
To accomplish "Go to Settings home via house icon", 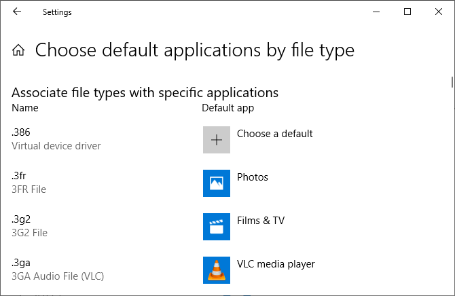I will tap(19, 50).
